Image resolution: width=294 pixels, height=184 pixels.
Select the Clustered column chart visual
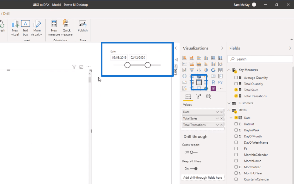click(206, 58)
